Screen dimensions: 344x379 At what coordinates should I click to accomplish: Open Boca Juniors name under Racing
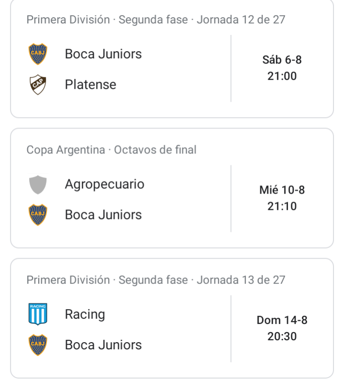[x=103, y=345]
